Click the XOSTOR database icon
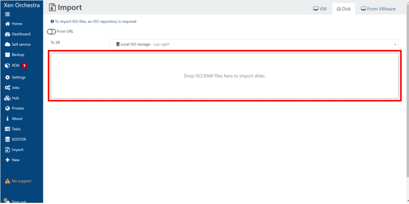The width and height of the screenshot is (409, 204). (7, 139)
